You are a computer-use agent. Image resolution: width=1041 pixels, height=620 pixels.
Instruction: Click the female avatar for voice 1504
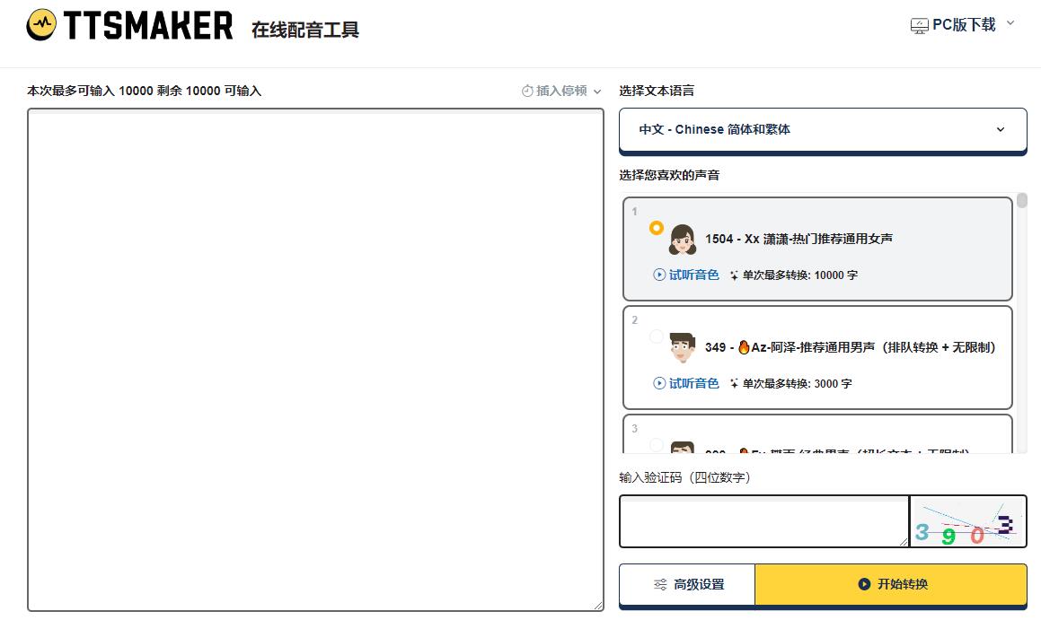(682, 240)
